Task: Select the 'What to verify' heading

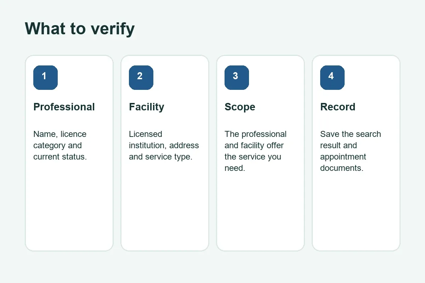Action: pyautogui.click(x=80, y=29)
